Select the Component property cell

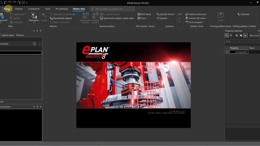tap(238, 52)
